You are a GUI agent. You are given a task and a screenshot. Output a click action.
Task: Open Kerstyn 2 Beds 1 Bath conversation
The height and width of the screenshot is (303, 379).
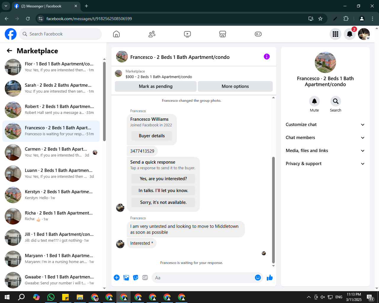tap(51, 195)
